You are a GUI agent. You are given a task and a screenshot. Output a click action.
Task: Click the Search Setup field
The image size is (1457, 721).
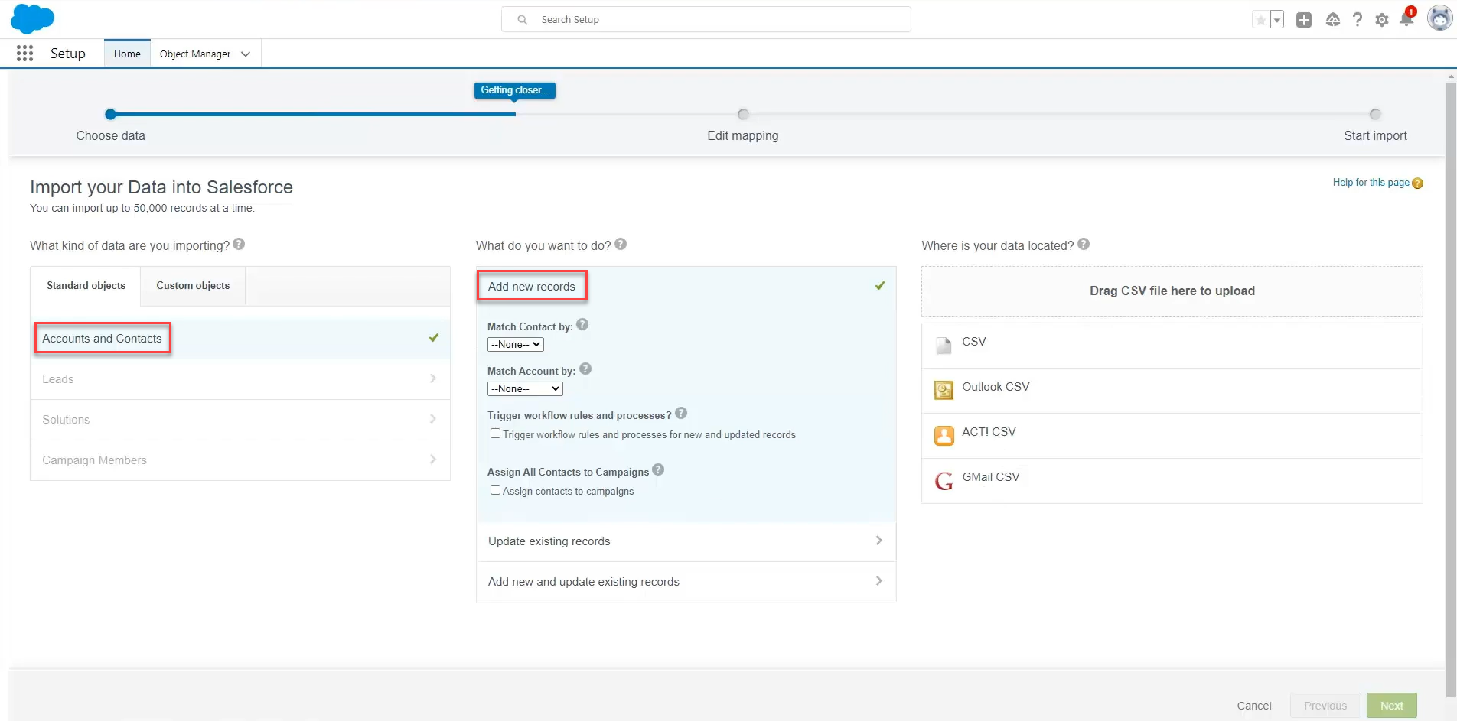(706, 19)
